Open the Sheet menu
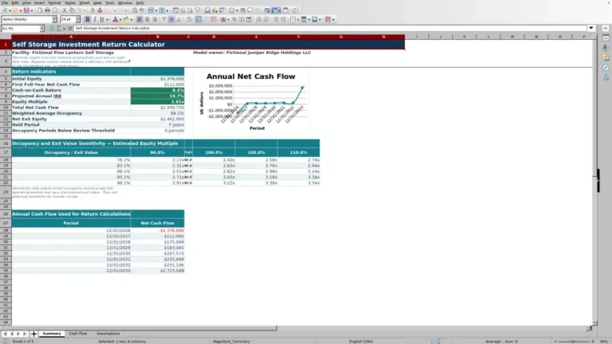This screenshot has height=344, width=612. click(x=84, y=2)
